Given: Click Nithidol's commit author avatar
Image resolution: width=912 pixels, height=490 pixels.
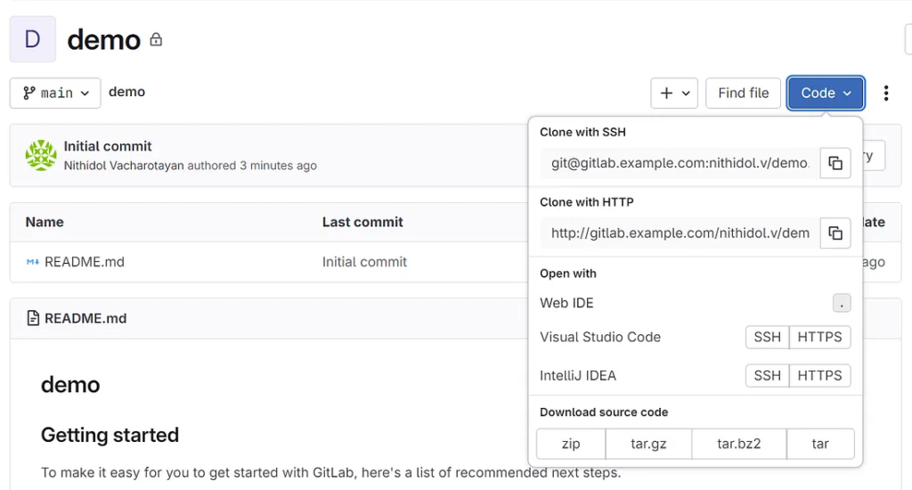Looking at the screenshot, I should coord(41,155).
